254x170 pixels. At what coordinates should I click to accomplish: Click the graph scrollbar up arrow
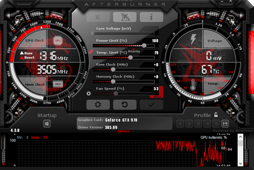click(x=240, y=137)
